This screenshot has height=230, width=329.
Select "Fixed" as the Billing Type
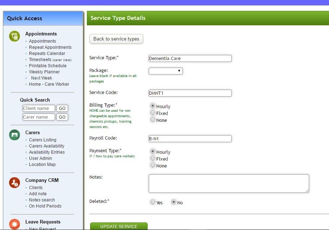click(153, 113)
